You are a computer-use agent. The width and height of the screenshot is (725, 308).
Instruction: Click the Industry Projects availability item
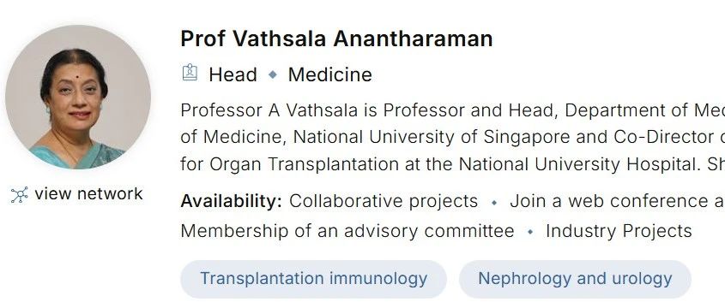coord(619,230)
